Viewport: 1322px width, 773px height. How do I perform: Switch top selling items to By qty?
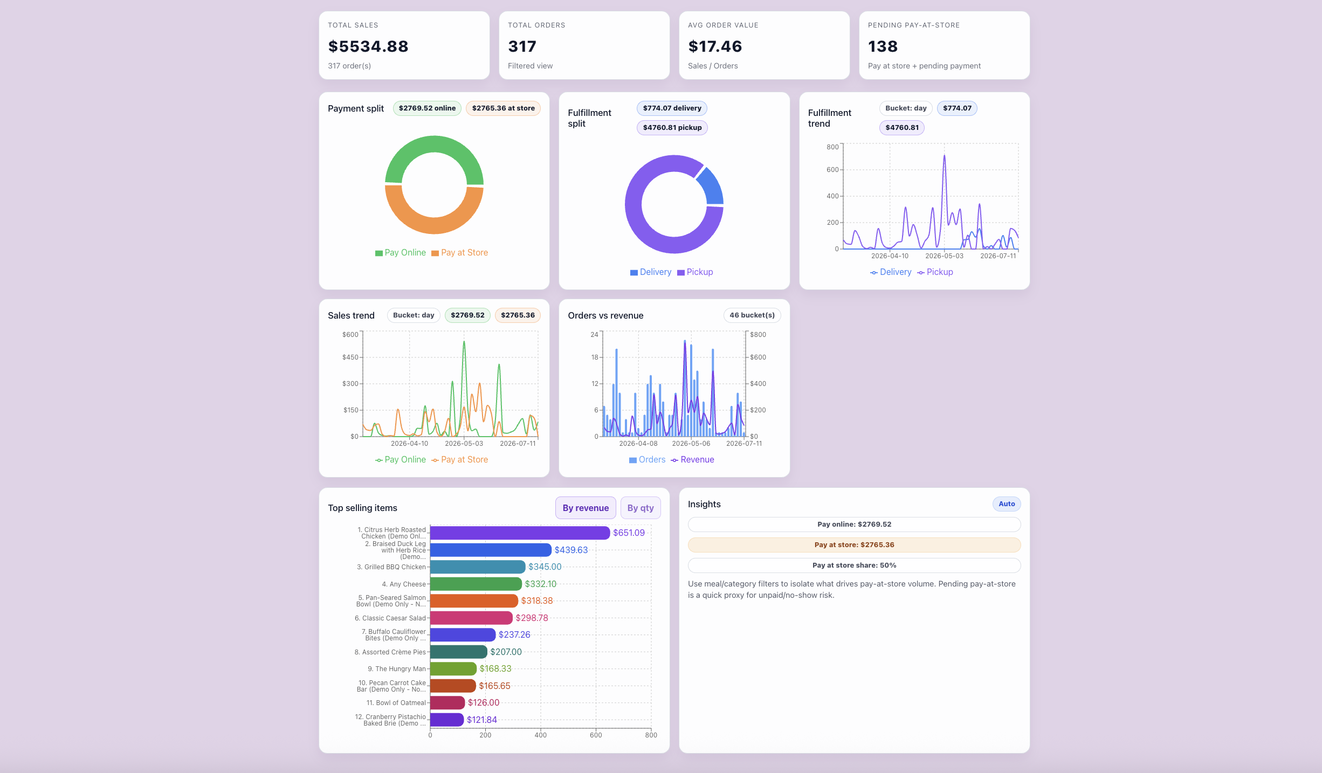tap(641, 508)
